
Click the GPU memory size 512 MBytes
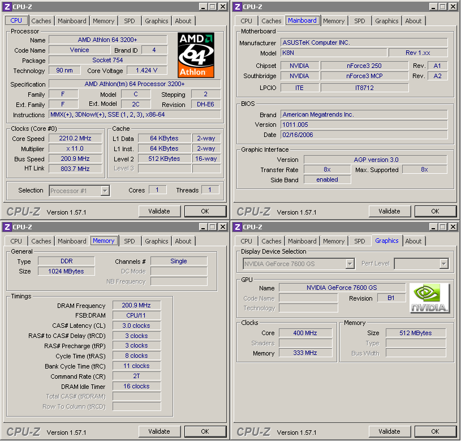[416, 333]
